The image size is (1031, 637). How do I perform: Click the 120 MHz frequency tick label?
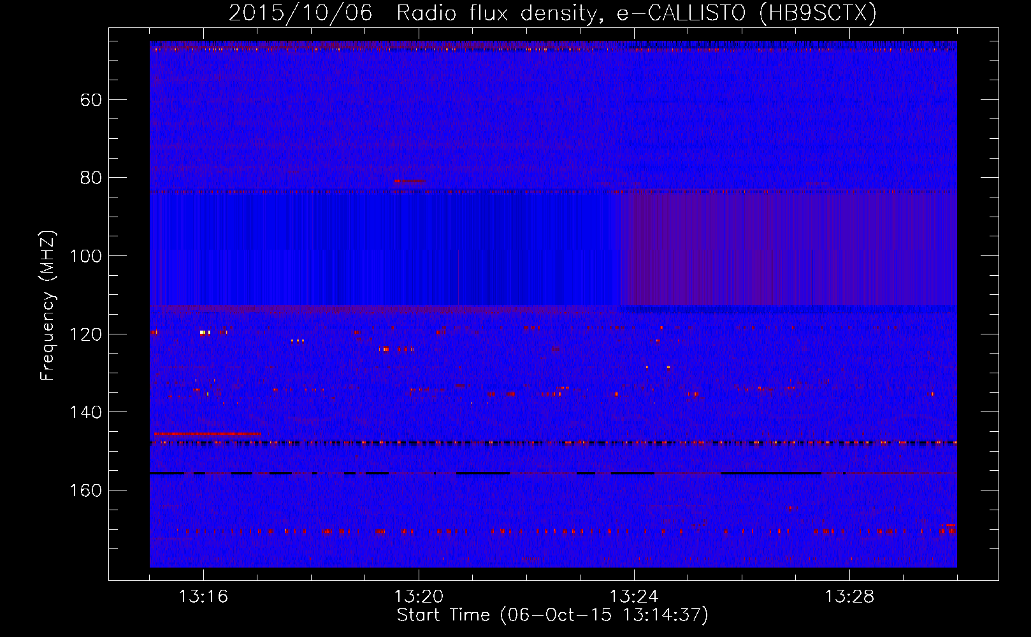tap(86, 334)
